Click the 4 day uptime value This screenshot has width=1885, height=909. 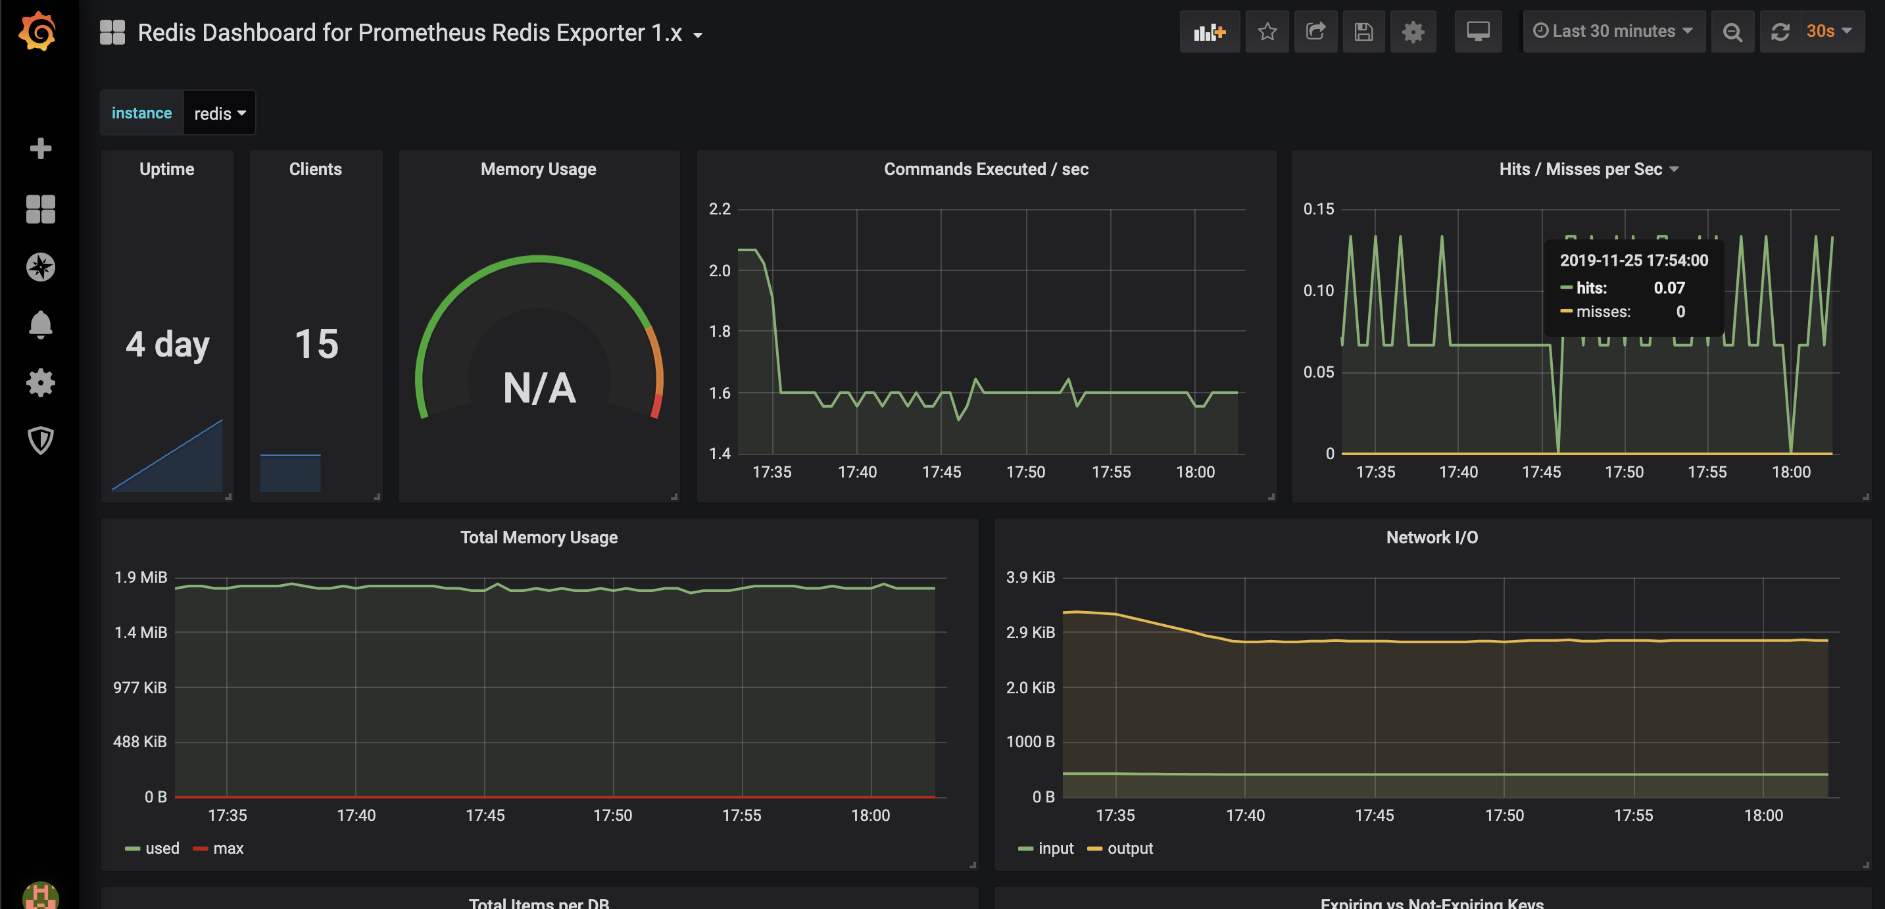(168, 344)
